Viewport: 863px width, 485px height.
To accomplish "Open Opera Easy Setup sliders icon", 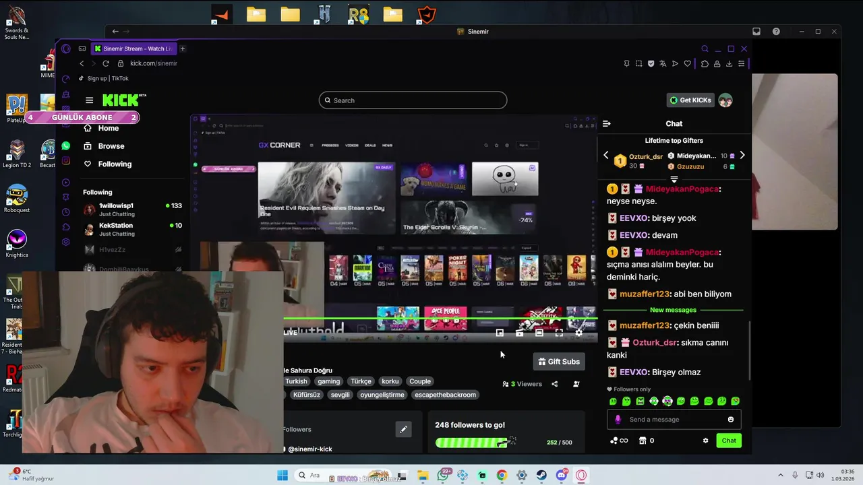I will click(x=741, y=63).
